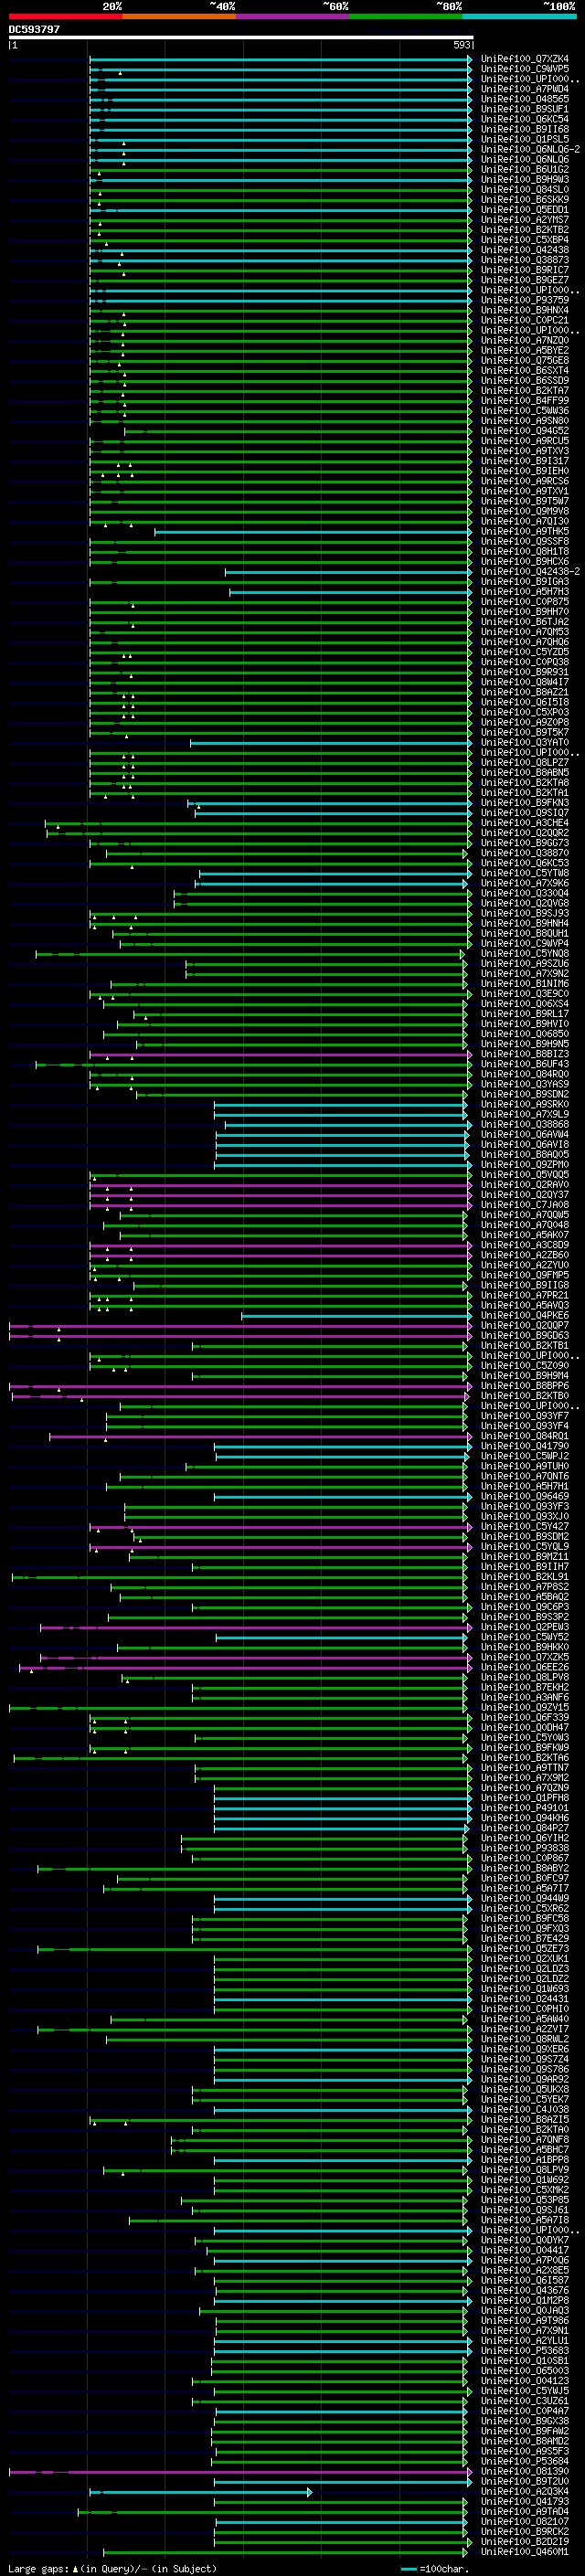Select hit label UniRef100_O04417
The image size is (585, 2576).
click(525, 2251)
